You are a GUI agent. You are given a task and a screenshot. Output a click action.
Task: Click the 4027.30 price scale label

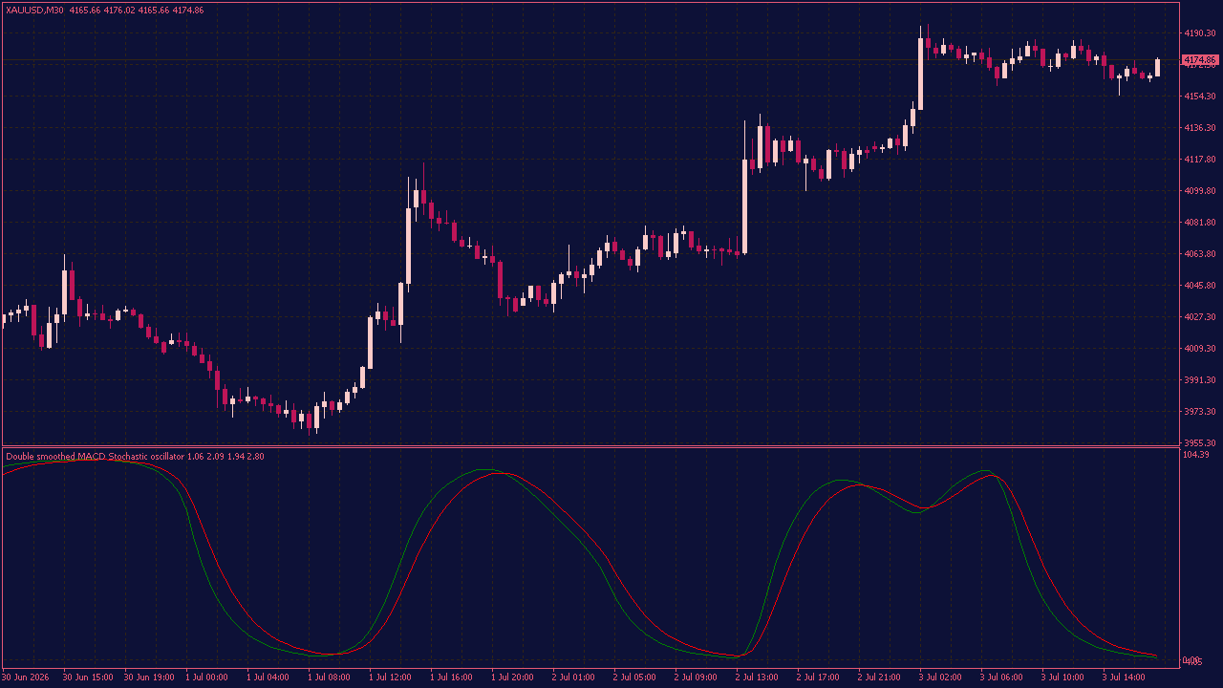(1200, 317)
